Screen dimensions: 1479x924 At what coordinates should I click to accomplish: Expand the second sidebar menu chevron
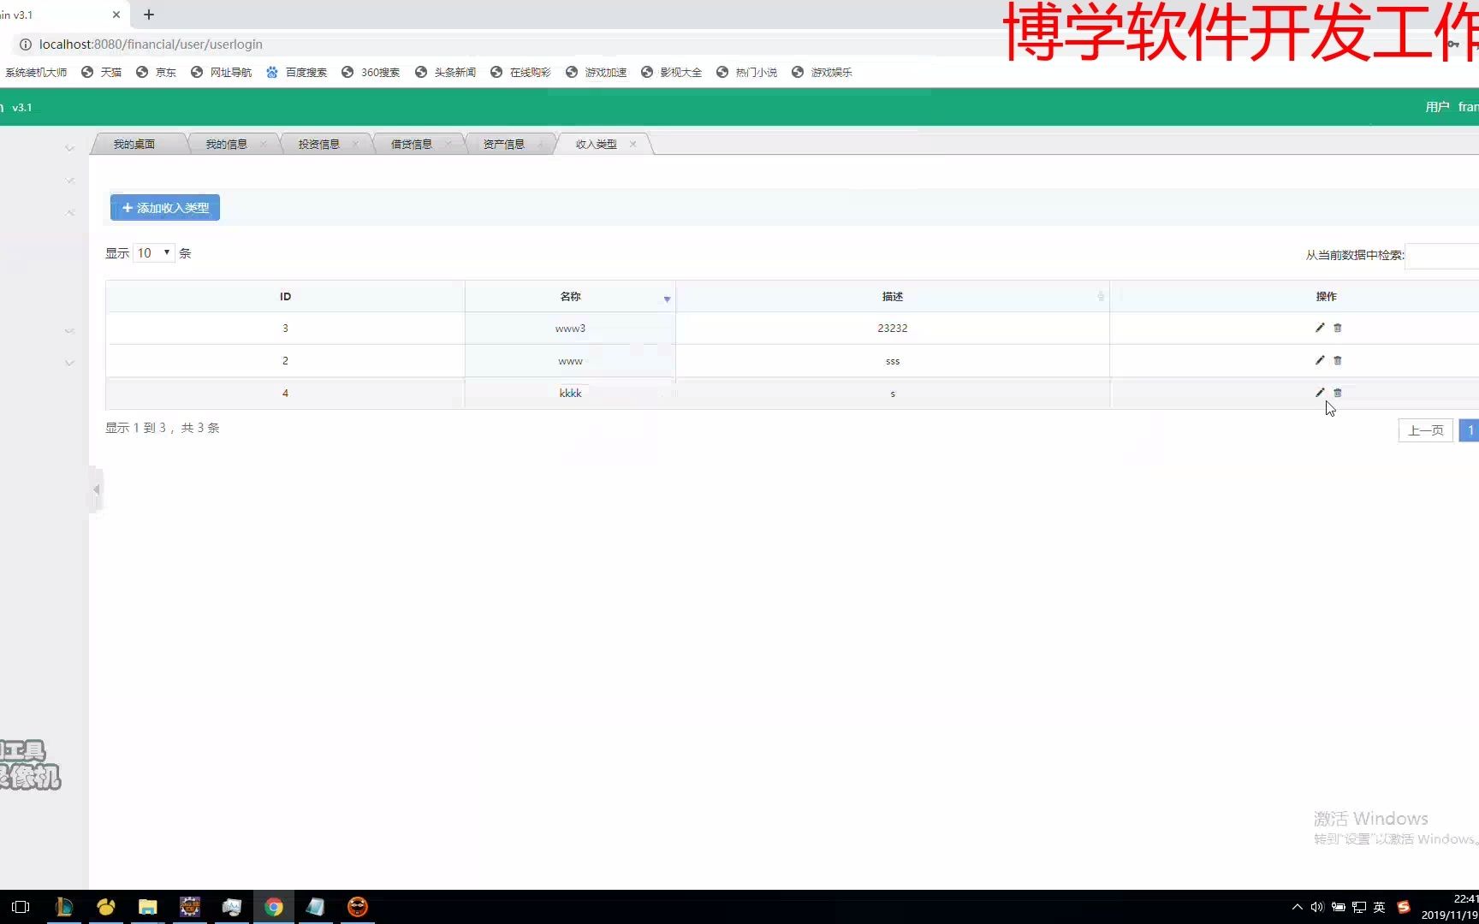click(x=70, y=181)
